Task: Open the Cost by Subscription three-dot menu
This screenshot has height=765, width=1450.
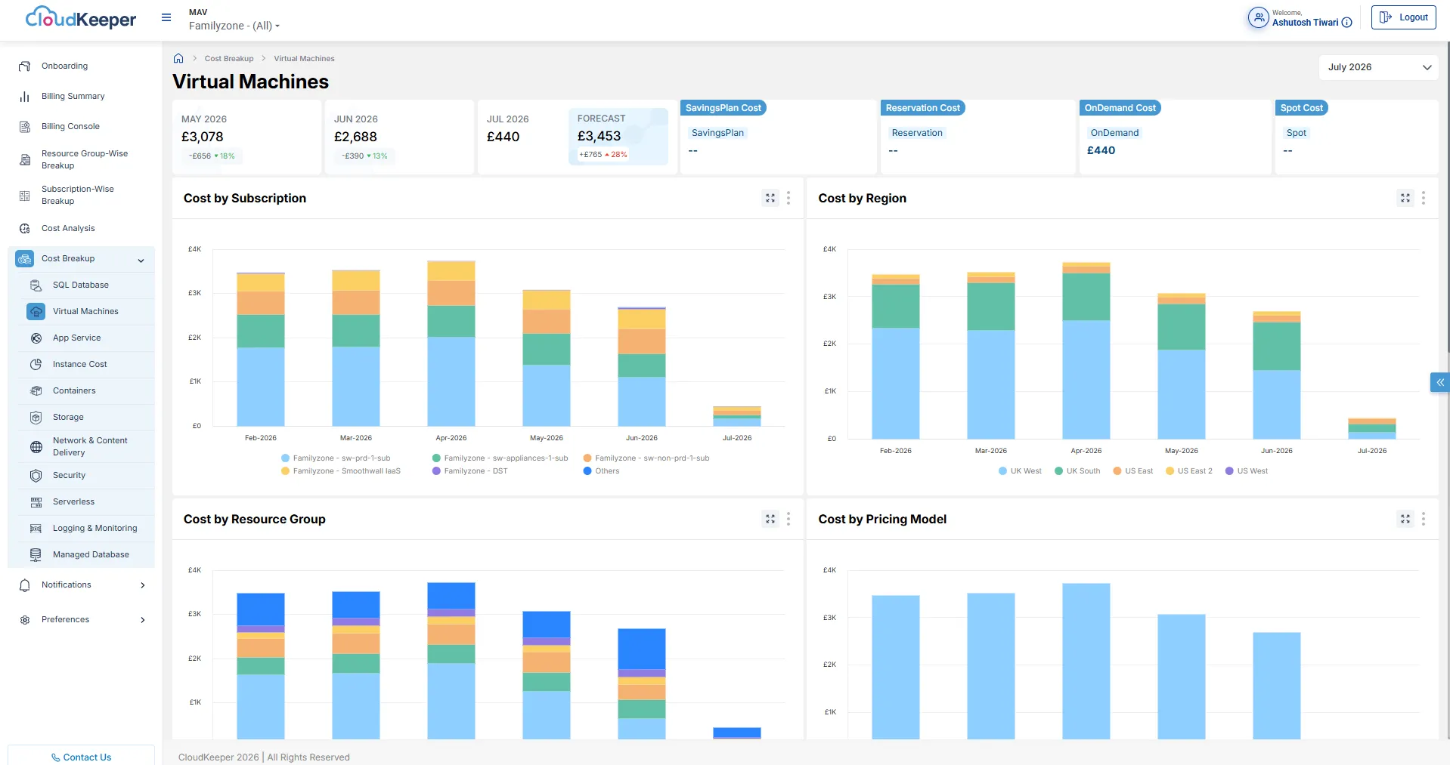Action: click(x=789, y=198)
